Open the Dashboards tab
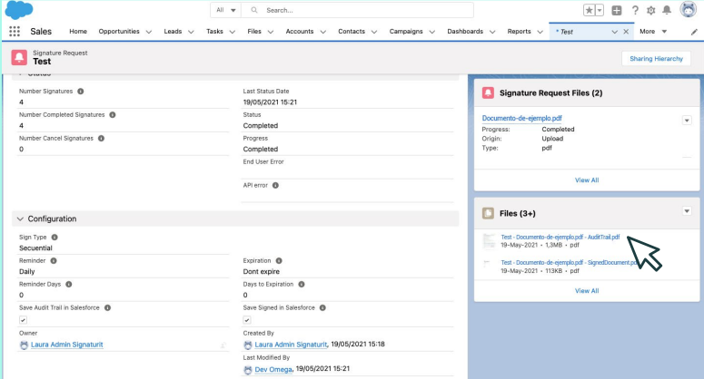 point(465,32)
